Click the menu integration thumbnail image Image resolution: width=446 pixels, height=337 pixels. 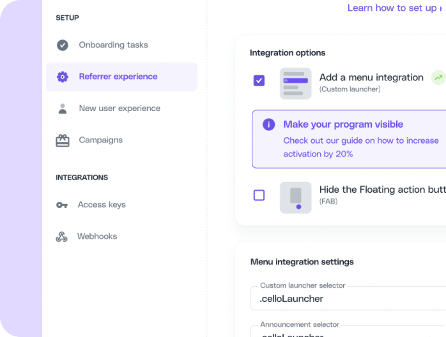tap(295, 83)
